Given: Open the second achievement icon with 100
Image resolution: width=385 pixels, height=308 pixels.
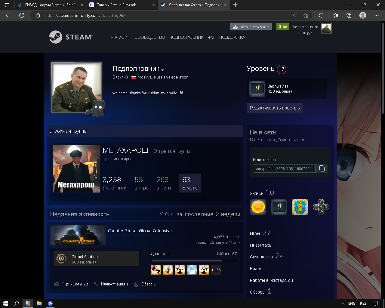Looking at the screenshot, I should 168,270.
